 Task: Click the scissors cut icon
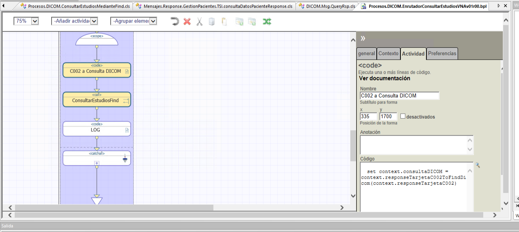(x=199, y=21)
